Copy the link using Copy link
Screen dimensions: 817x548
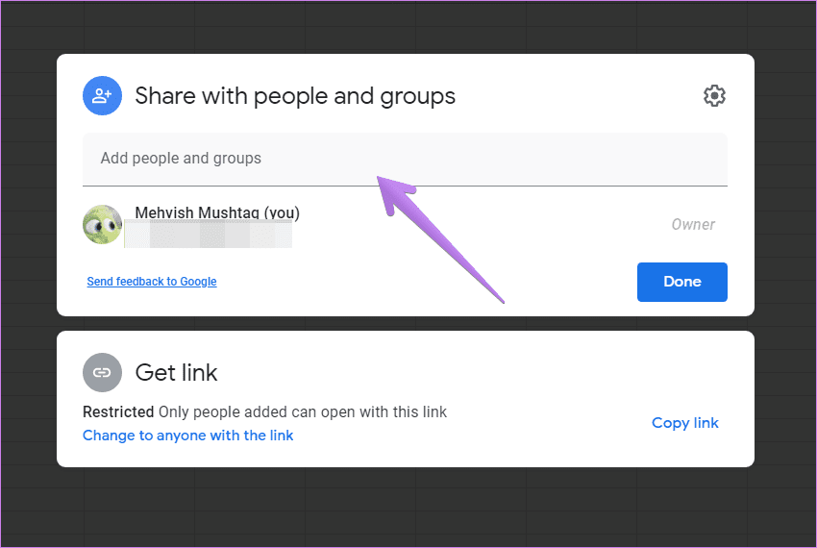684,423
